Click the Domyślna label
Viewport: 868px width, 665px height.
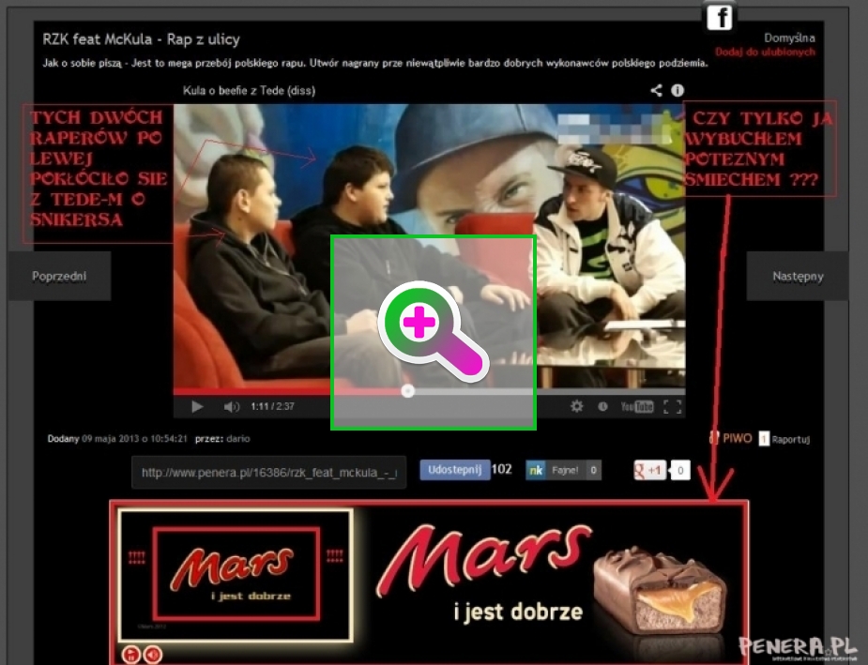(789, 38)
